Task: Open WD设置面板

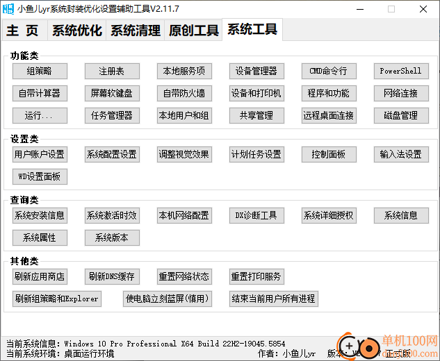Action: click(x=40, y=176)
